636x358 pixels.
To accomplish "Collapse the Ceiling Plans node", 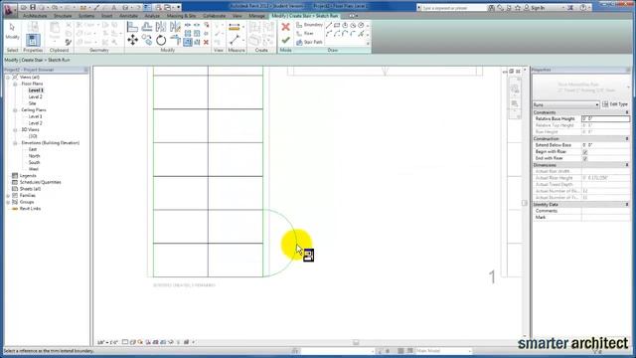I will pos(15,110).
